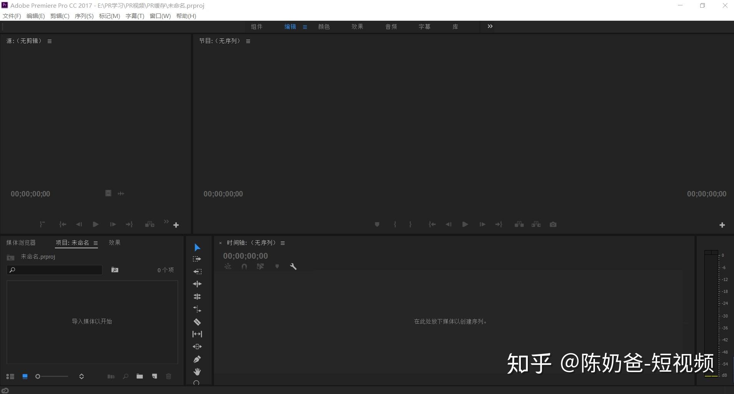Select the Selection arrow tool
Viewport: 734px width, 394px height.
point(197,247)
